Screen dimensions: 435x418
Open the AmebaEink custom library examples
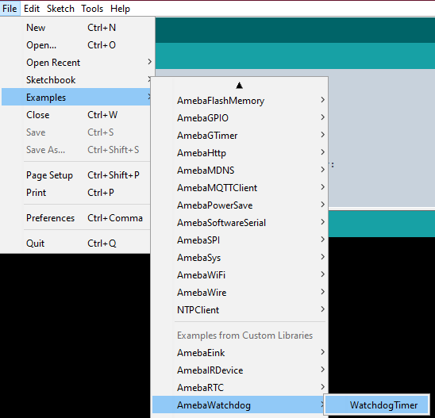coord(240,353)
